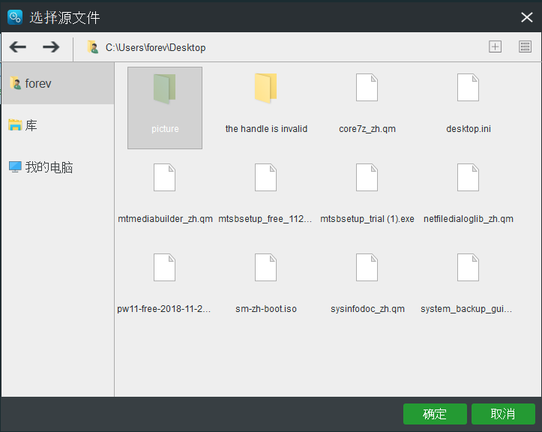This screenshot has height=432, width=542.
Task: Select sm-zh-boot.iso file icon
Action: coord(266,267)
